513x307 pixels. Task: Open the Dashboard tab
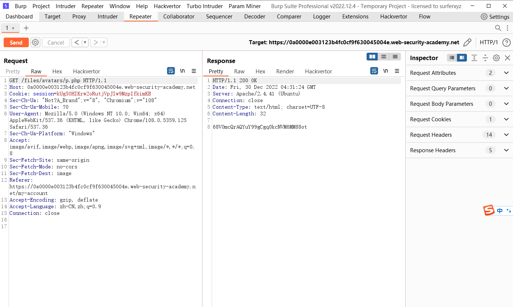(x=19, y=17)
